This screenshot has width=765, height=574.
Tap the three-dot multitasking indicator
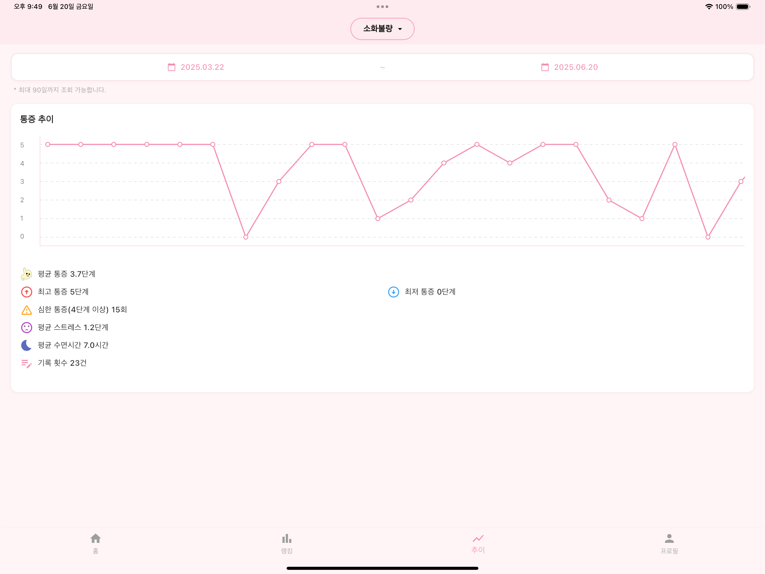pyautogui.click(x=382, y=7)
